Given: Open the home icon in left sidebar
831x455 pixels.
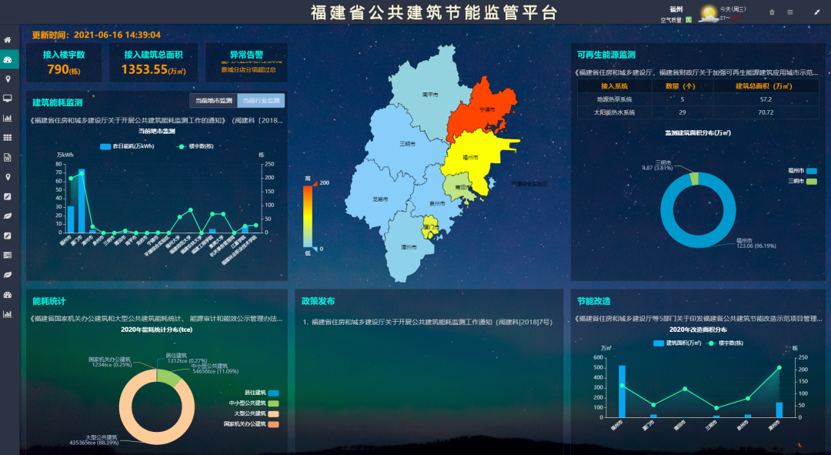Looking at the screenshot, I should coord(8,40).
